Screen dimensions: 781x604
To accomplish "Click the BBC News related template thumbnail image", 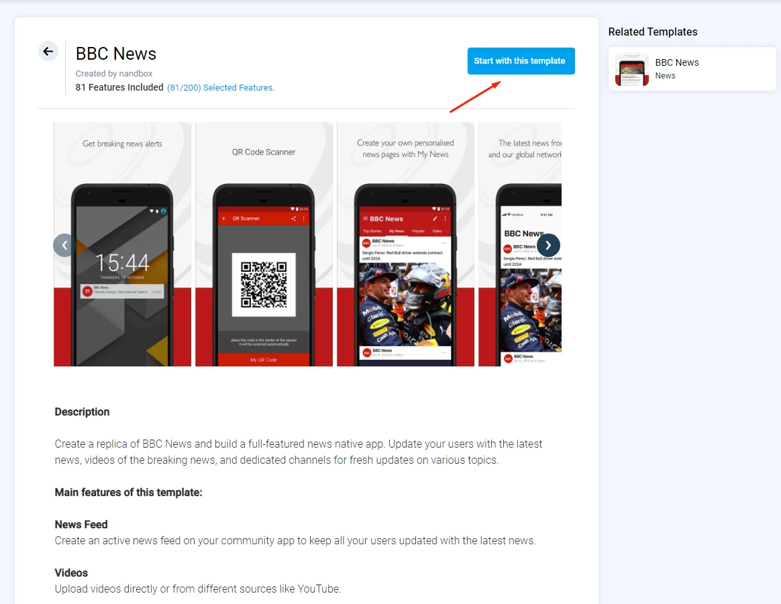I will [632, 69].
